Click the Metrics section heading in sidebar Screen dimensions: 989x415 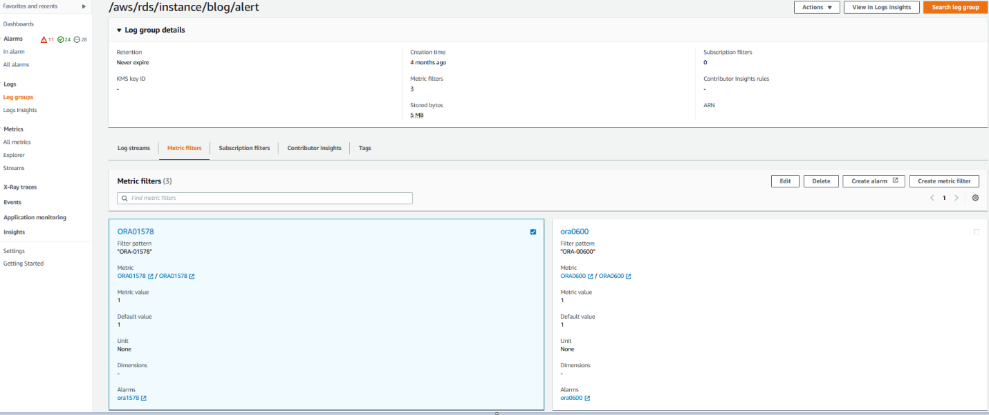click(x=13, y=129)
